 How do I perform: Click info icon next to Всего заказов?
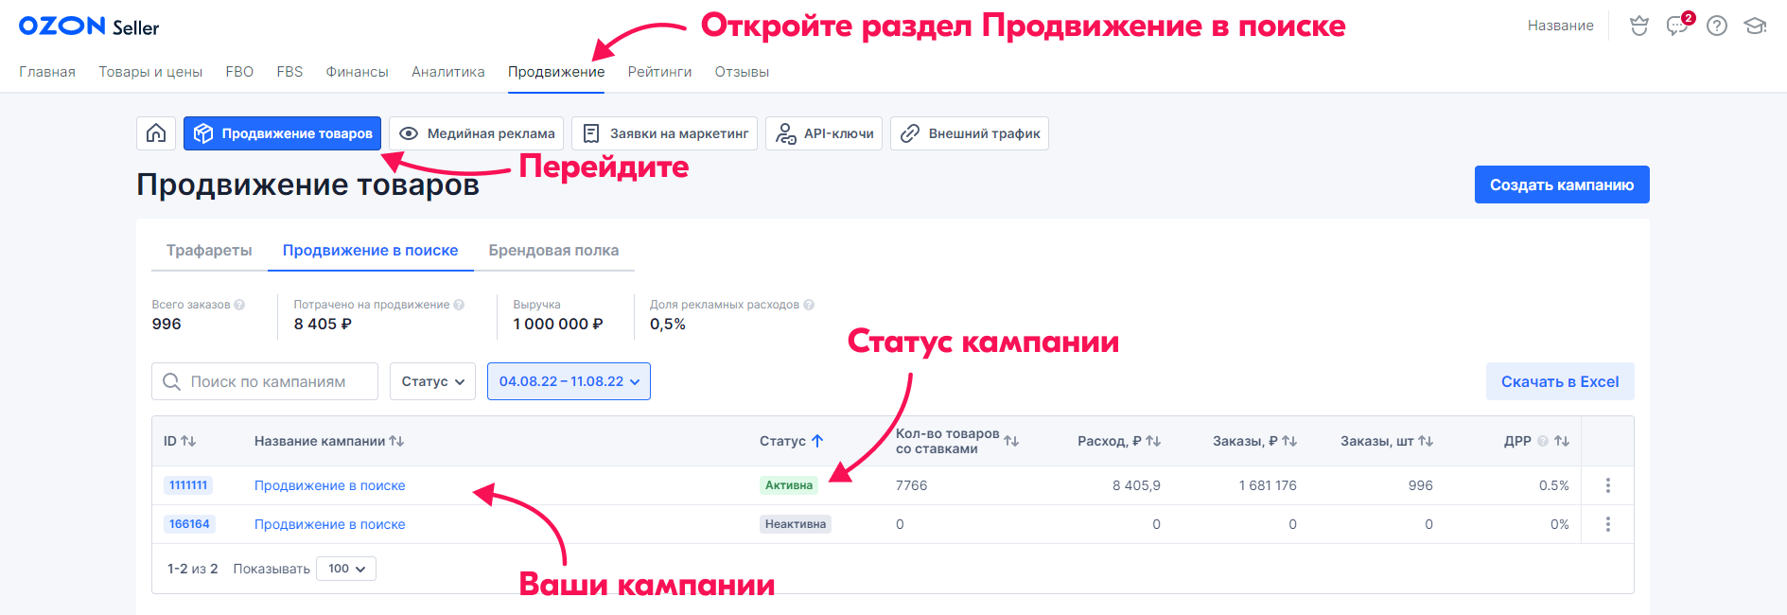pos(239,305)
